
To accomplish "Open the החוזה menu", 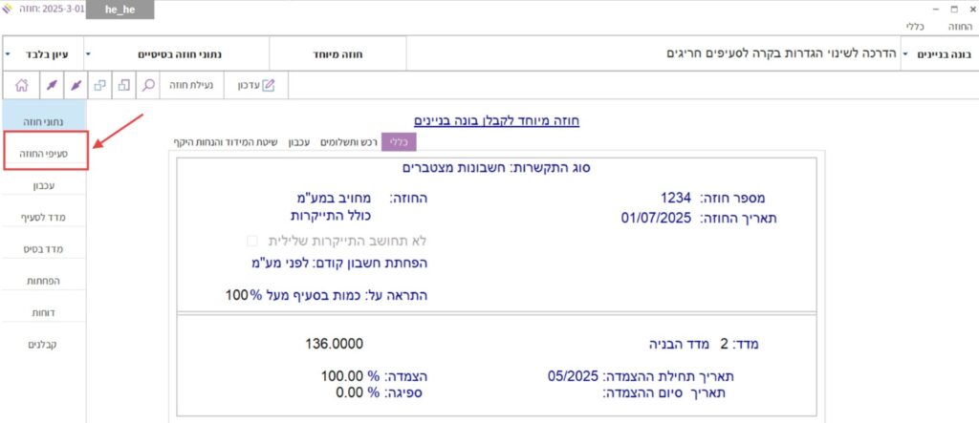I will tap(959, 28).
